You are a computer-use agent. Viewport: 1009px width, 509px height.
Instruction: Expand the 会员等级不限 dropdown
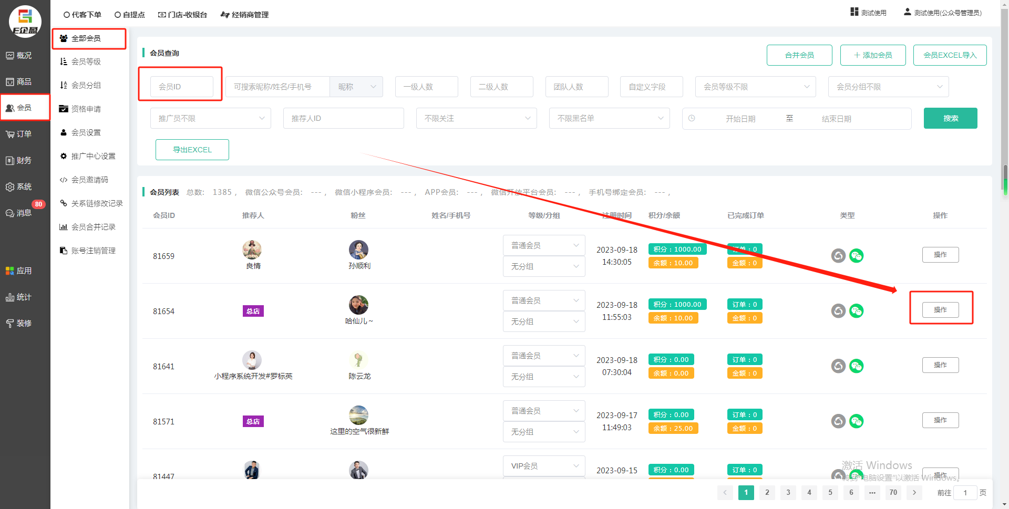pos(755,87)
